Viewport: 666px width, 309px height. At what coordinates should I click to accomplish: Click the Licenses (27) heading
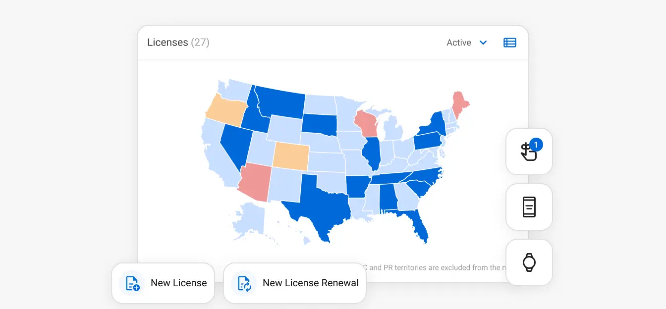(x=178, y=43)
